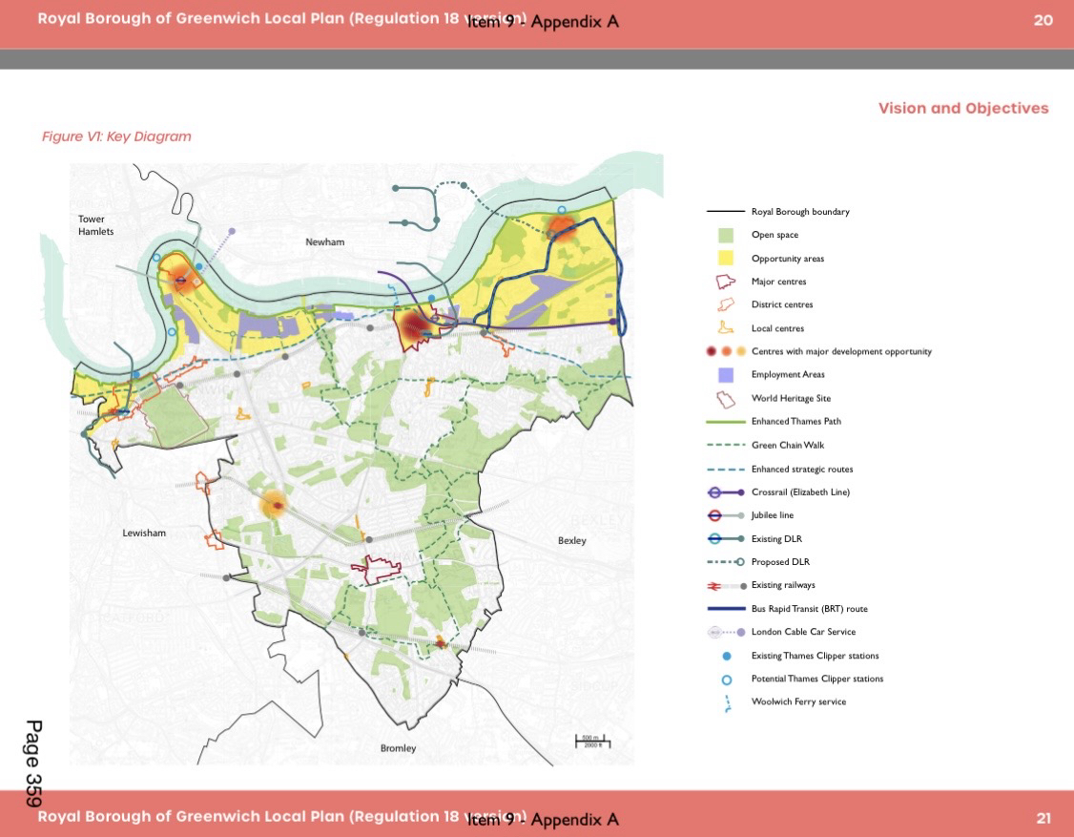Click the Figure V1: Key Diagram caption
1074x837 pixels.
(x=116, y=136)
